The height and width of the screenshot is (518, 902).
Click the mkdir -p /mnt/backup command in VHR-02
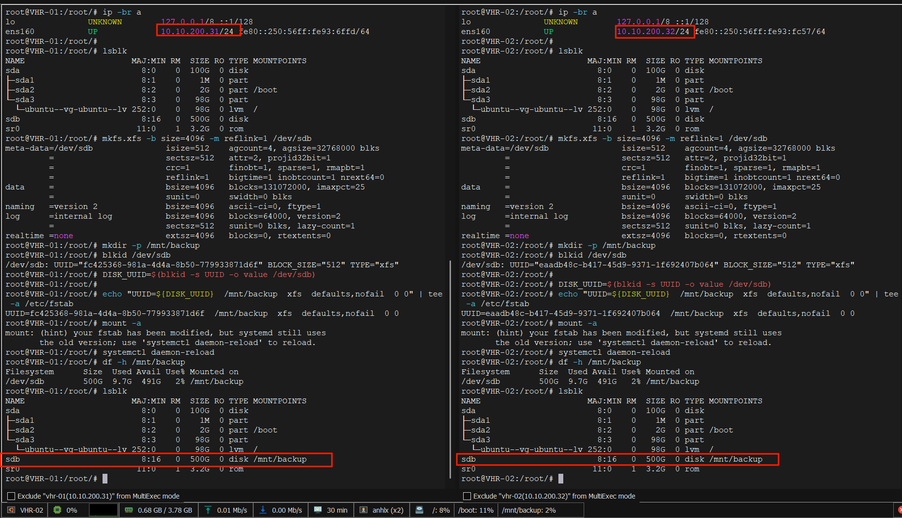(607, 245)
